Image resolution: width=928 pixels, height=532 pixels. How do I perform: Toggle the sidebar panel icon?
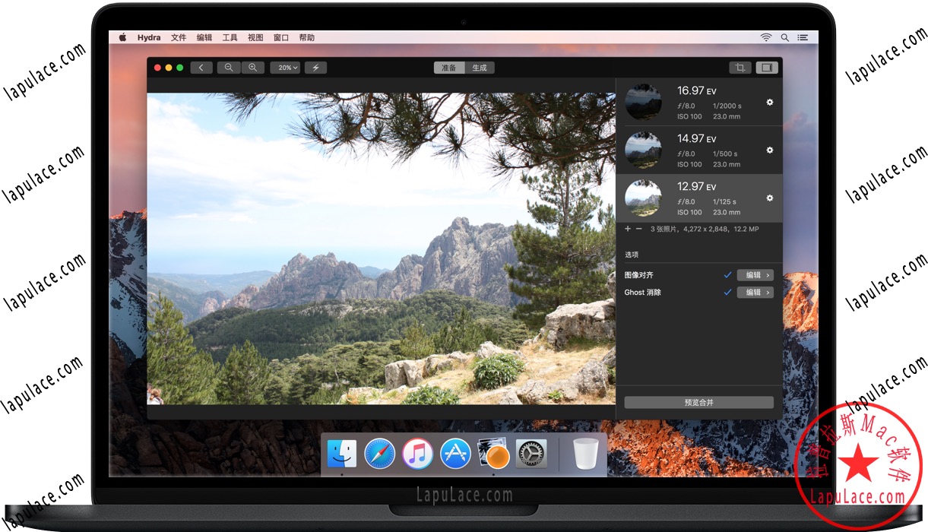pos(767,67)
